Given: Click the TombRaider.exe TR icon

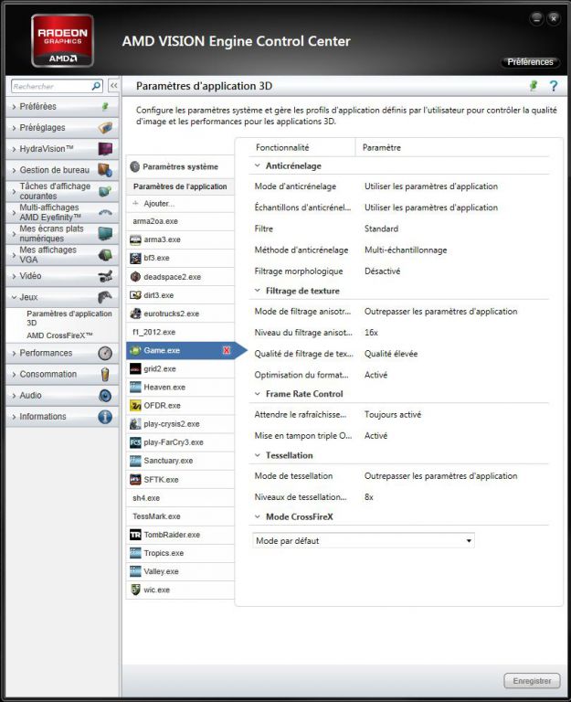Looking at the screenshot, I should pos(135,535).
